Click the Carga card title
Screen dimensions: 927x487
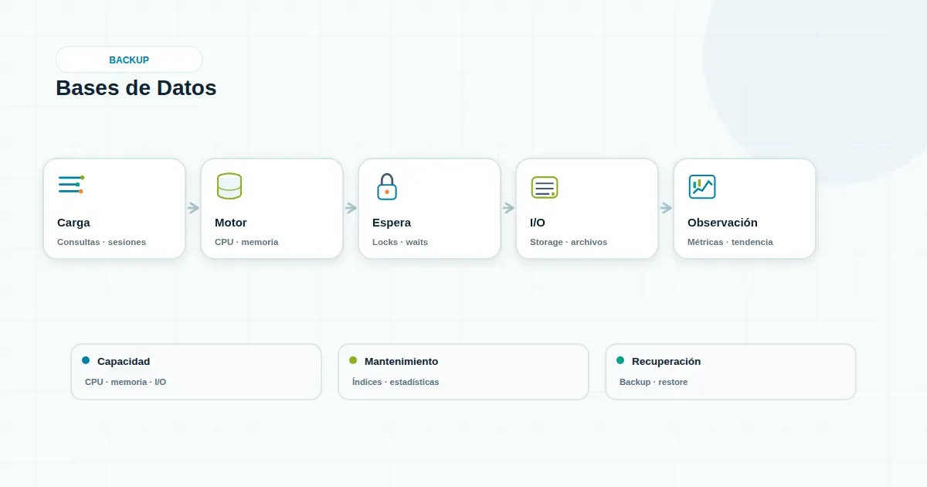[x=73, y=223]
